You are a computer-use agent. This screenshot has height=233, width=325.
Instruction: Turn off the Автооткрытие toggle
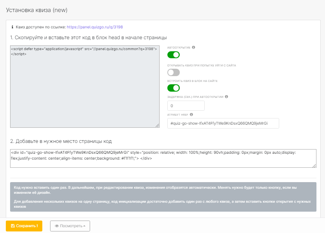click(x=174, y=55)
